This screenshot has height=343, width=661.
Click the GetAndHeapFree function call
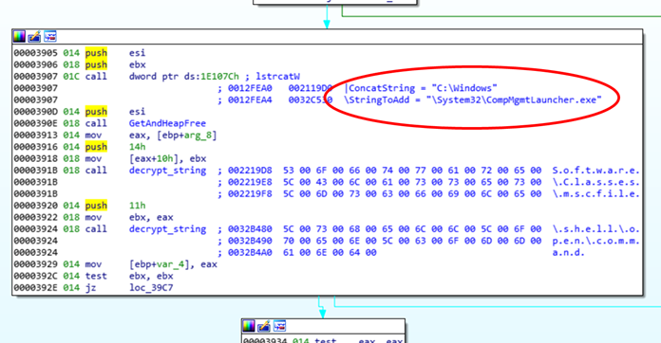[x=167, y=123]
